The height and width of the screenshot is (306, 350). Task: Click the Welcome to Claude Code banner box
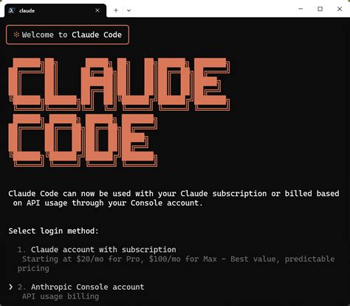pyautogui.click(x=67, y=35)
